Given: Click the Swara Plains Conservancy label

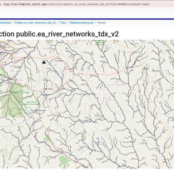Looking at the screenshot, I should coord(22,91).
